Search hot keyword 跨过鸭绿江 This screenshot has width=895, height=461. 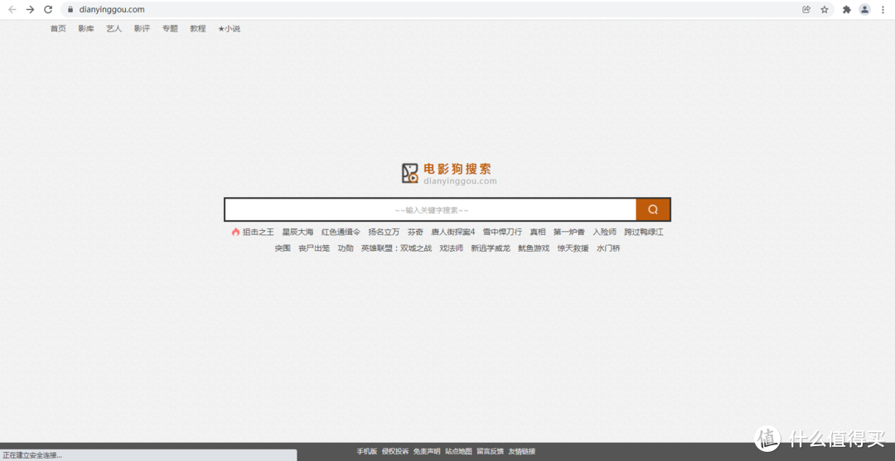pyautogui.click(x=644, y=232)
